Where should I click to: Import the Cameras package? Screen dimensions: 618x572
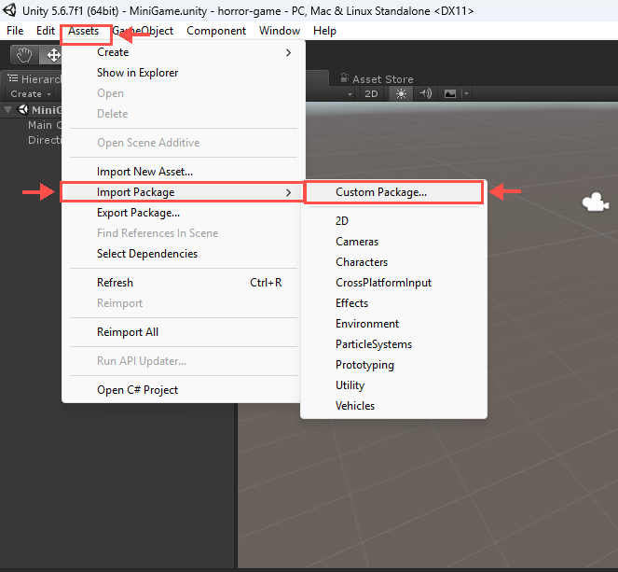(x=393, y=242)
